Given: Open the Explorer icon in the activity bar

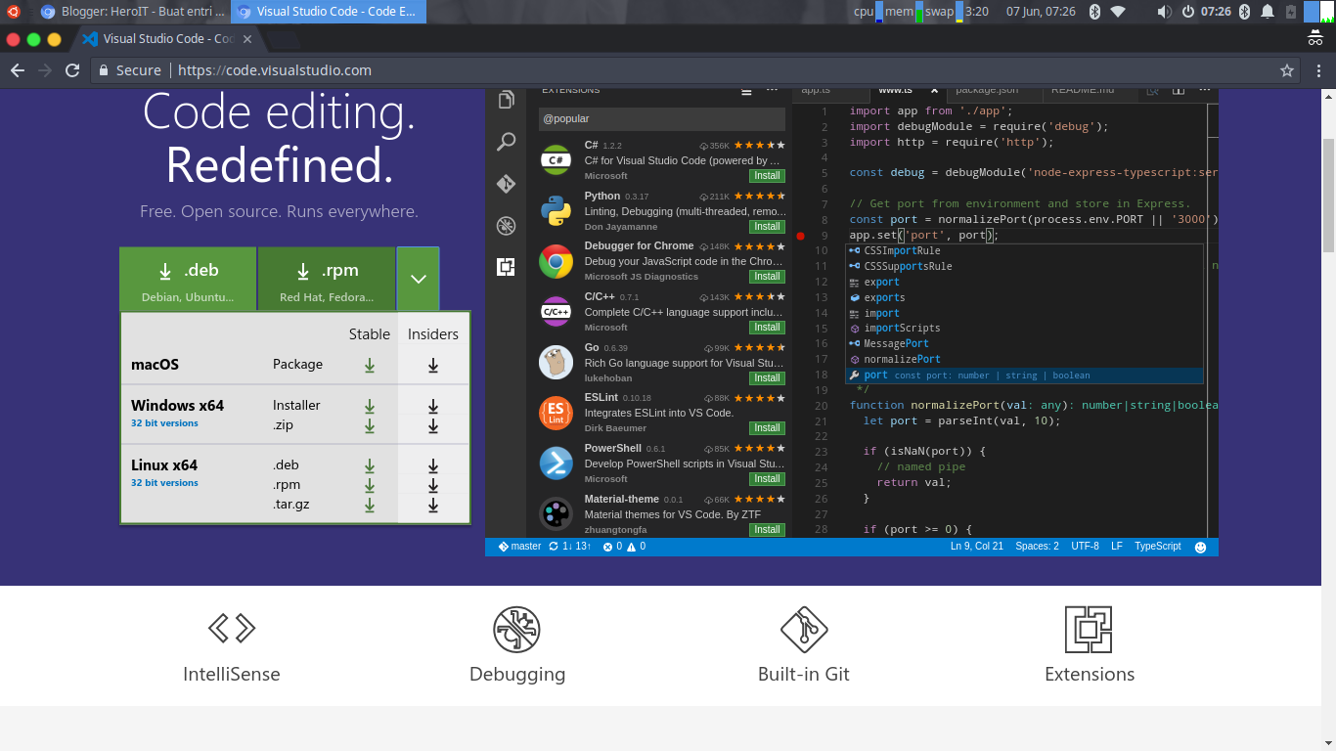Looking at the screenshot, I should [x=506, y=100].
